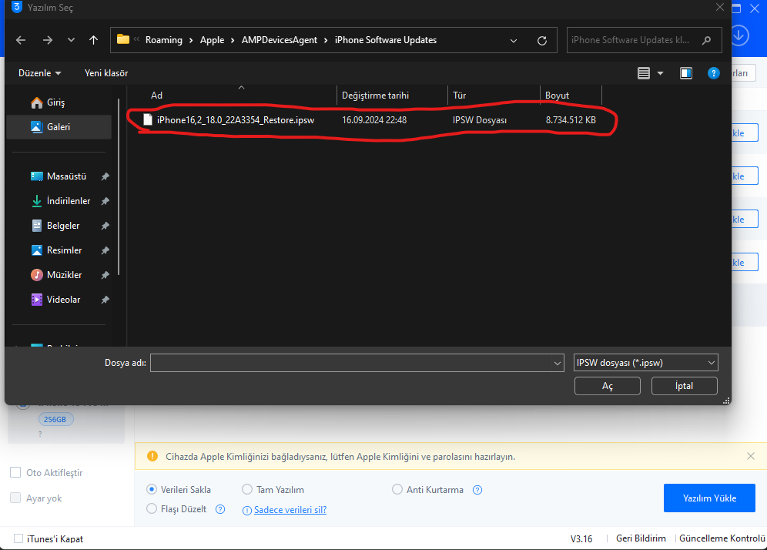Select the Anti Kurtarma radio option
Screen dimensions: 767x550
(397, 489)
